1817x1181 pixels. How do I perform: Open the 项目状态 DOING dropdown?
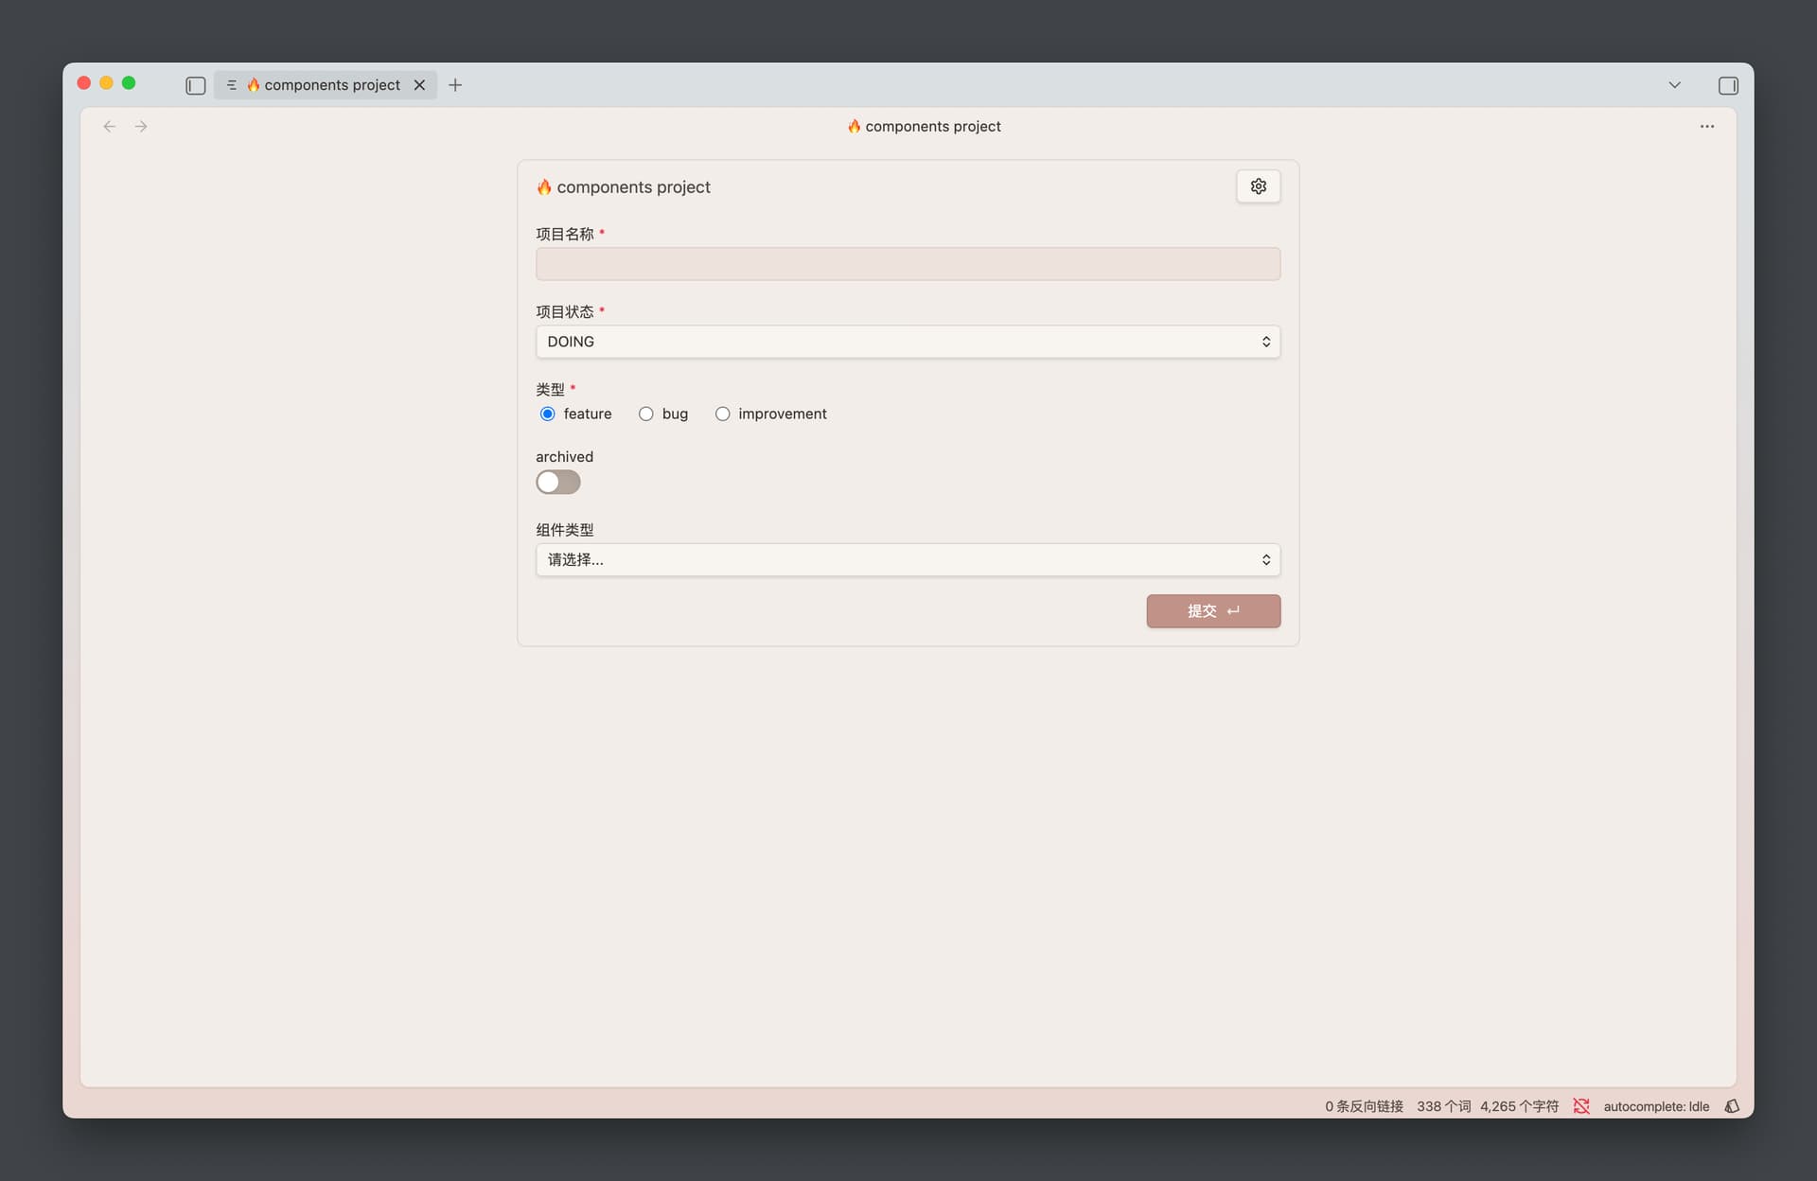pos(908,342)
